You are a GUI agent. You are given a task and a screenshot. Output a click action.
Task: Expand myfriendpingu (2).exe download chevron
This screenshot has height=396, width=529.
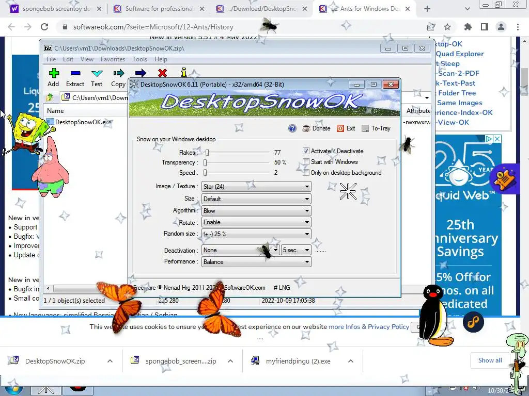tap(351, 361)
